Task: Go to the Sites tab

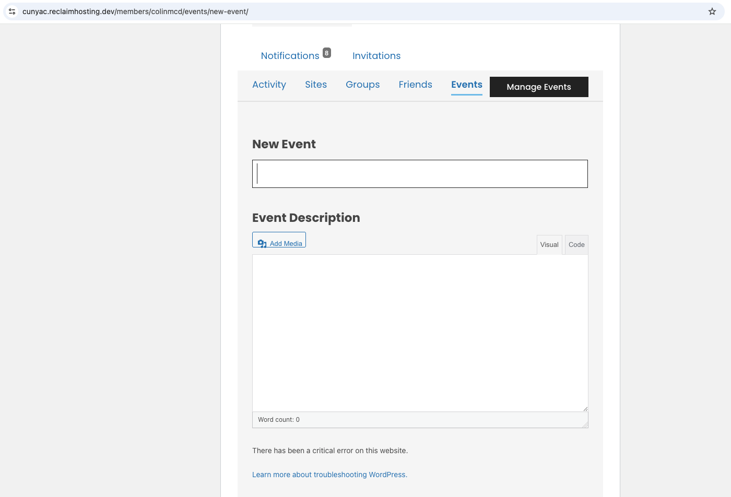Action: pyautogui.click(x=316, y=85)
